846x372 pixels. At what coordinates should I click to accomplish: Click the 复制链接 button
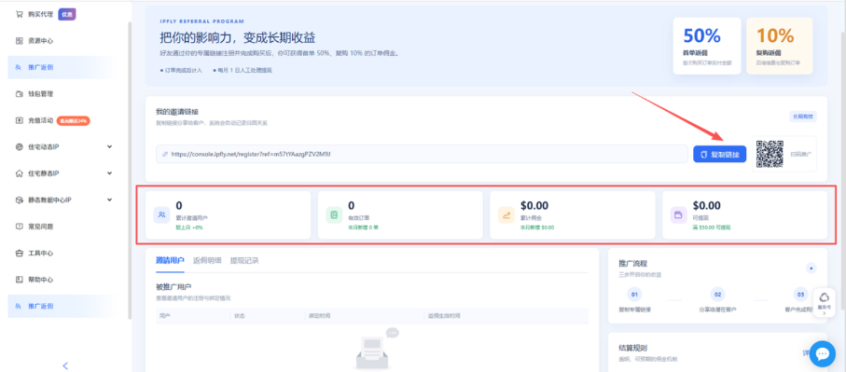pyautogui.click(x=720, y=154)
